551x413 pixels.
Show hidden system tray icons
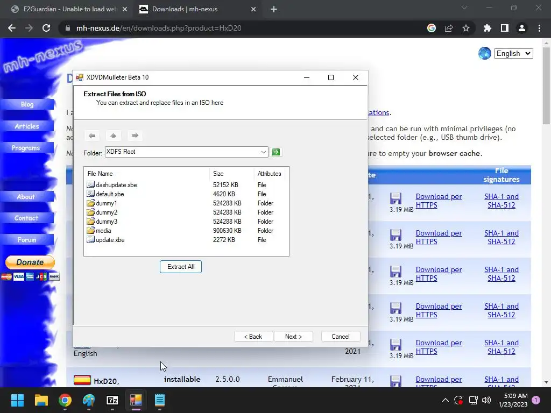(445, 400)
